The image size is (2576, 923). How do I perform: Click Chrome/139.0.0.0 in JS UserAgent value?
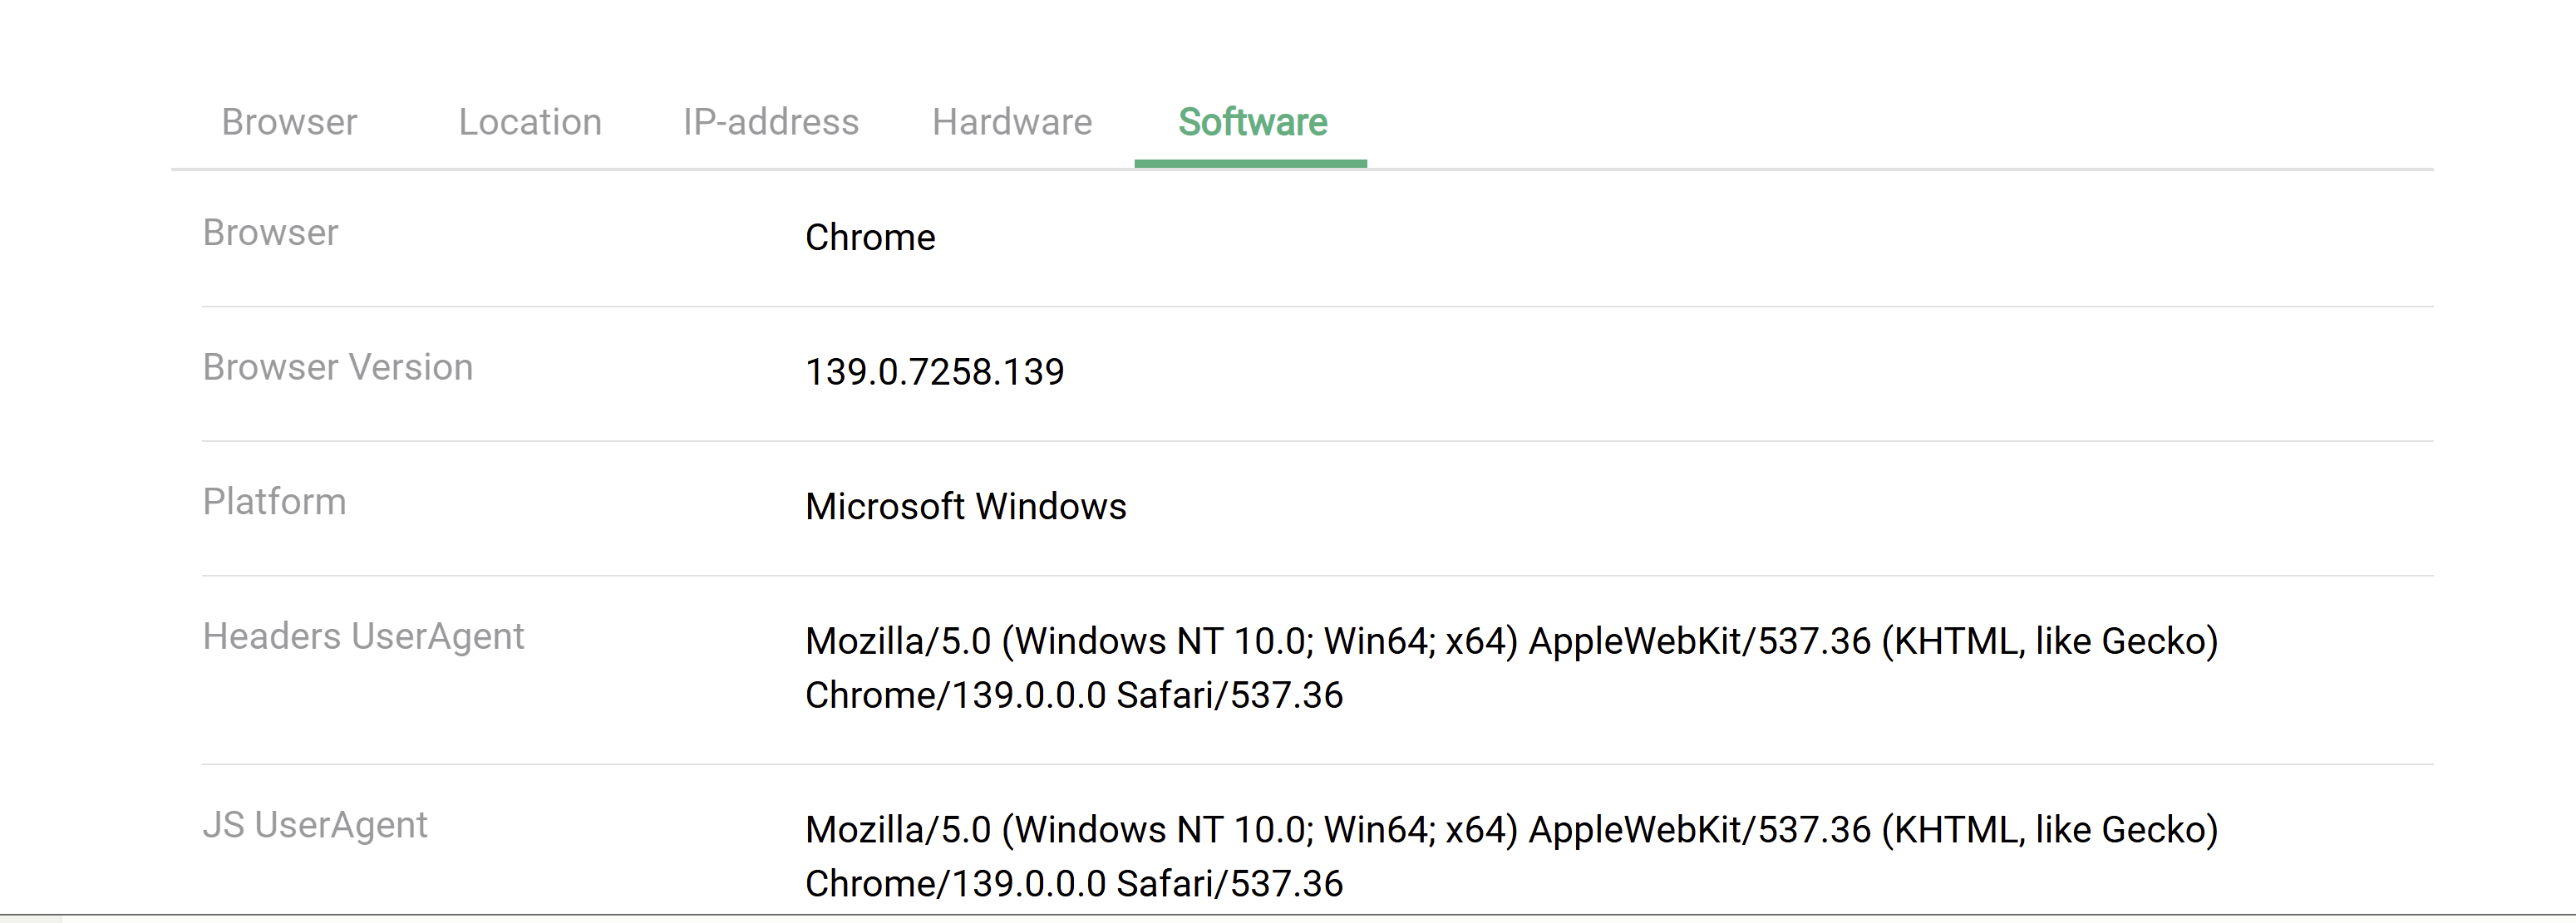click(955, 884)
